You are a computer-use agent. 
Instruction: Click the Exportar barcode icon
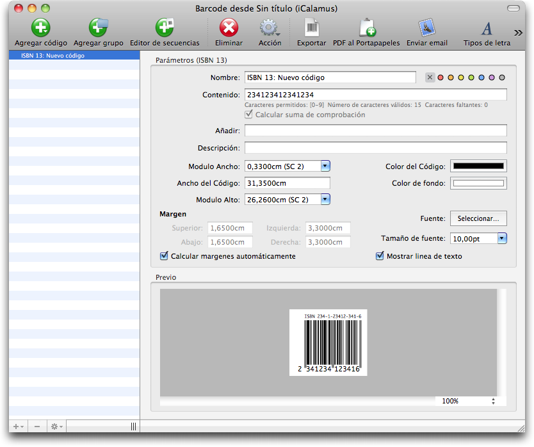pyautogui.click(x=312, y=28)
